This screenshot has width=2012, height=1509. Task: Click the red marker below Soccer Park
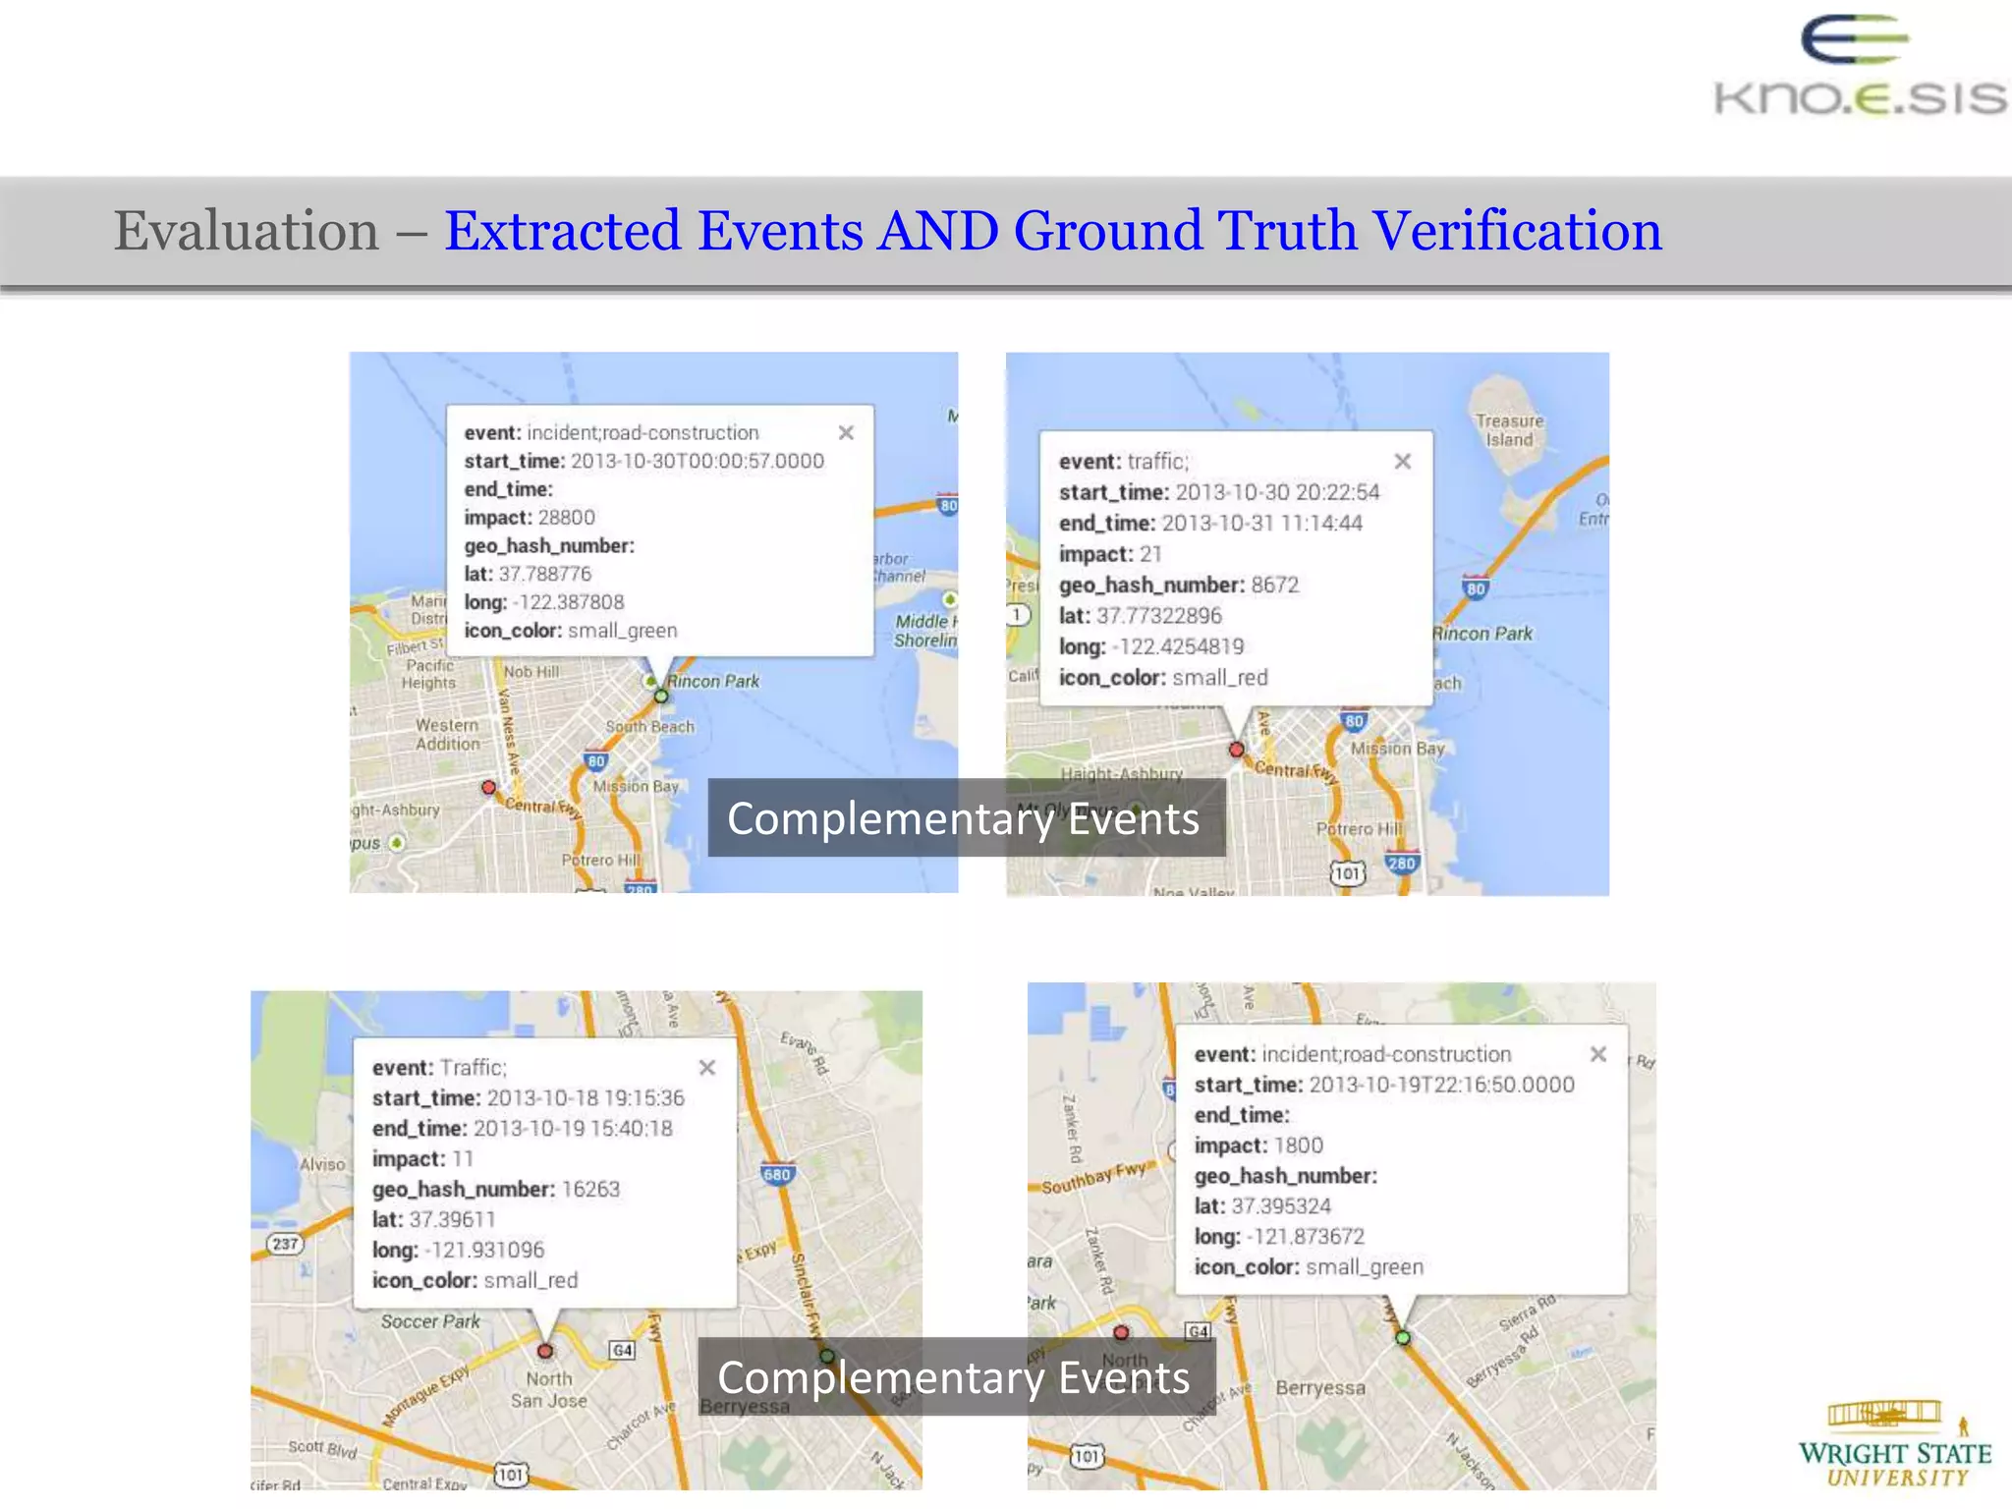tap(545, 1351)
